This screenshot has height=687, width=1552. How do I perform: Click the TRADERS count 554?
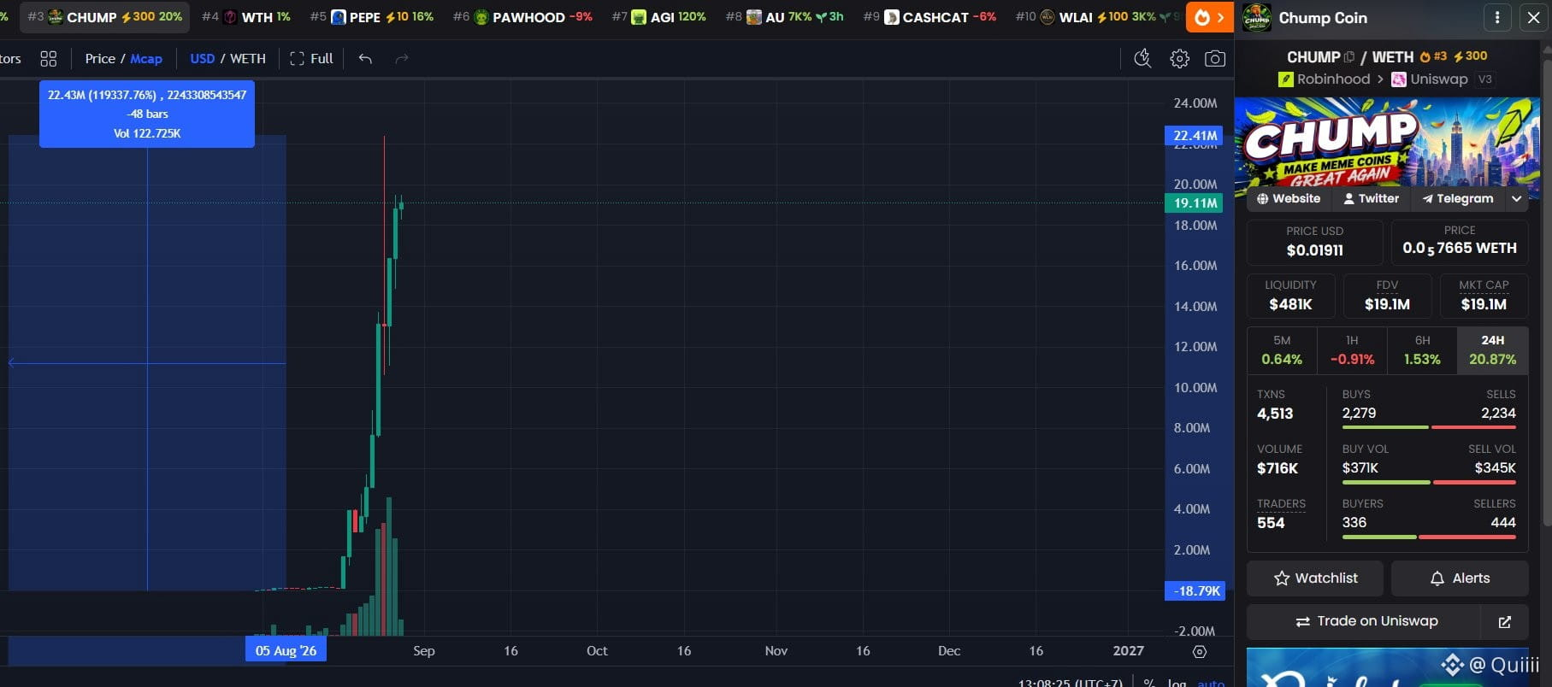point(1271,523)
